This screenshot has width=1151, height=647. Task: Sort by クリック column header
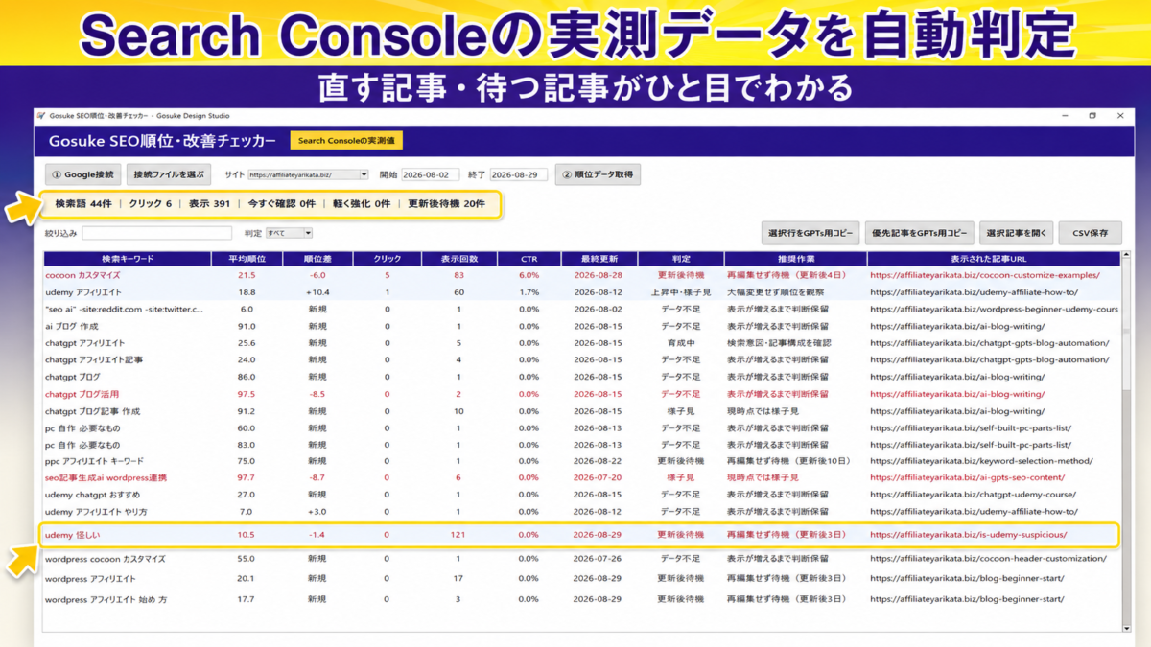click(388, 259)
